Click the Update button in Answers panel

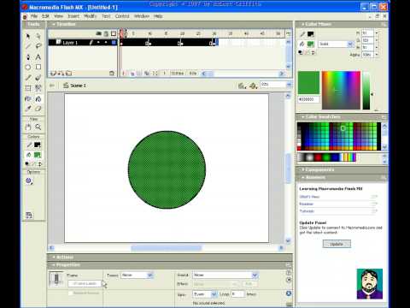[337, 244]
